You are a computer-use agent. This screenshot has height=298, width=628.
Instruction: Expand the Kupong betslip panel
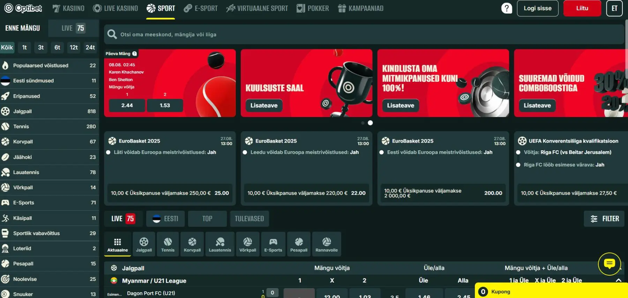pos(551,291)
